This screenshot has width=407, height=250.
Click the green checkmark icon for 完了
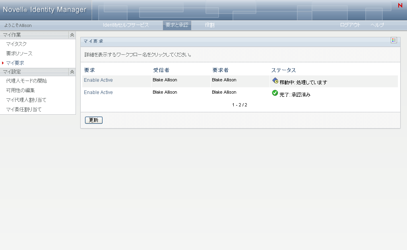[x=275, y=93]
